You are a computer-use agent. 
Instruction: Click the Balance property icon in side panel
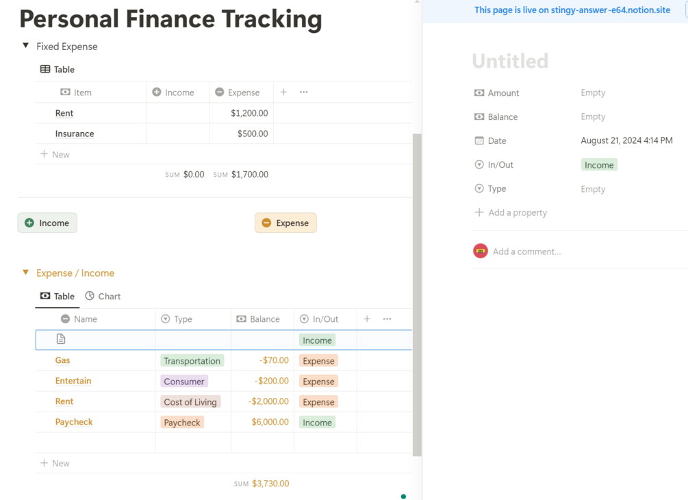(x=479, y=116)
